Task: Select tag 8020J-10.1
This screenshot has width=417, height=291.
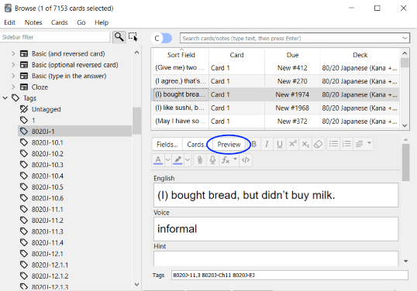Action: tap(74, 142)
